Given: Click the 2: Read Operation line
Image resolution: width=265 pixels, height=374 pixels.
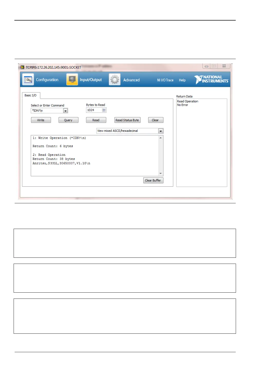Looking at the screenshot, I should tap(49, 155).
